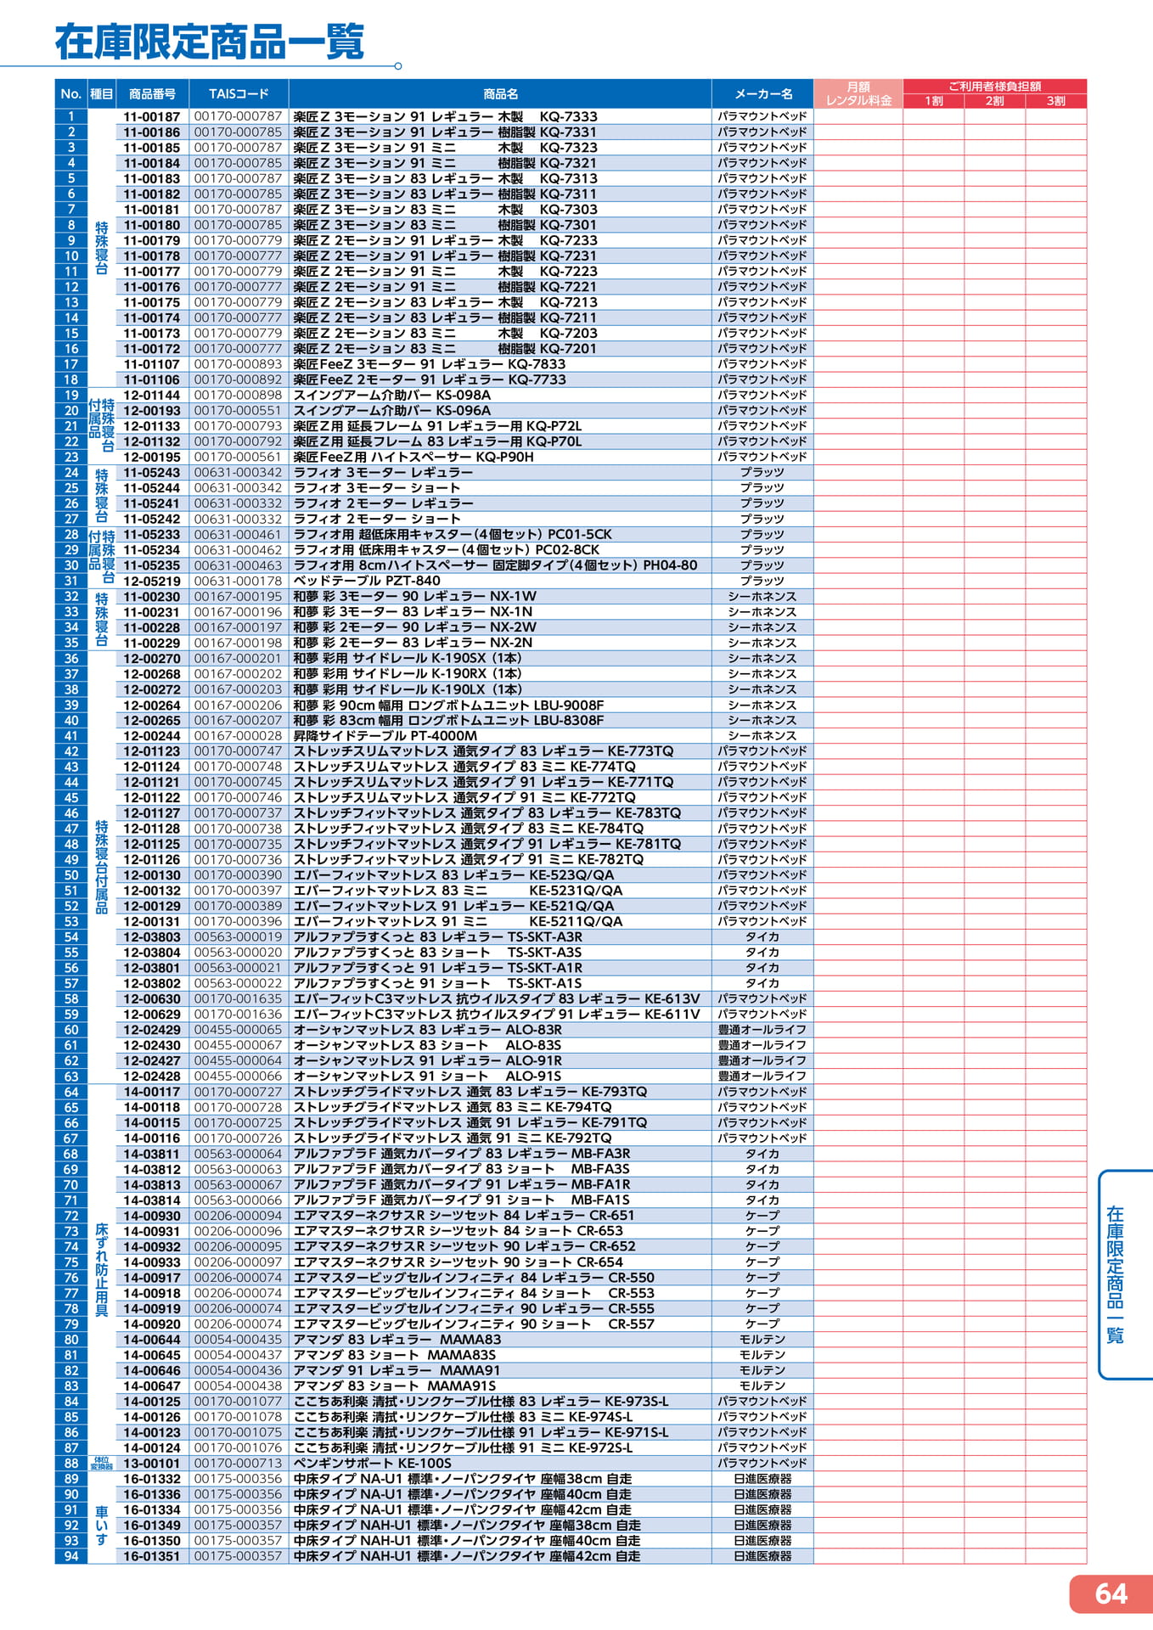Click product number 12-00193

152,411
